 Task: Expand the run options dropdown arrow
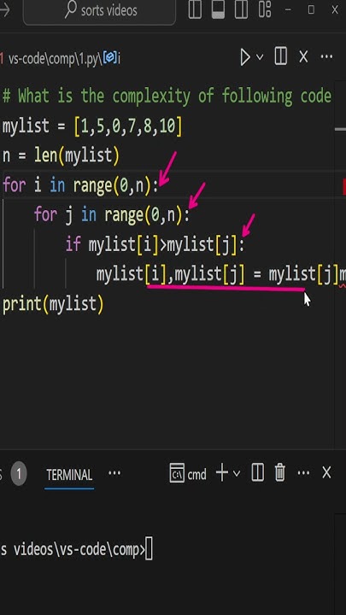coord(260,57)
